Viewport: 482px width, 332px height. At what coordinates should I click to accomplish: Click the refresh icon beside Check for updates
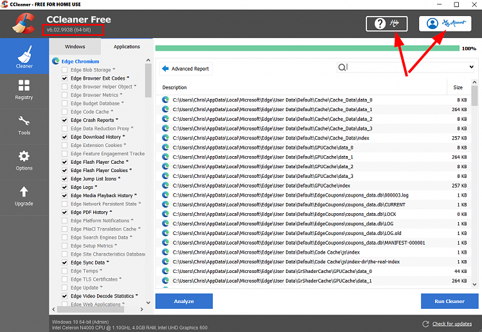pos(425,324)
